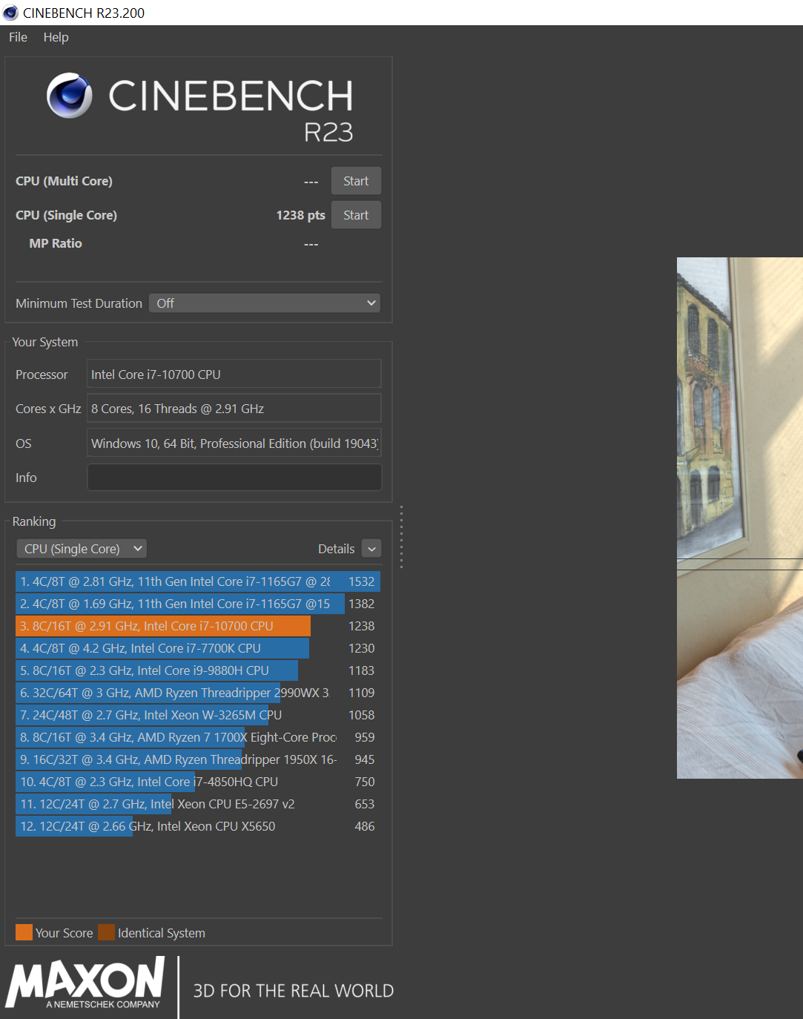Click the MP Ratio label
Screen dimensions: 803x1019
pyautogui.click(x=56, y=243)
